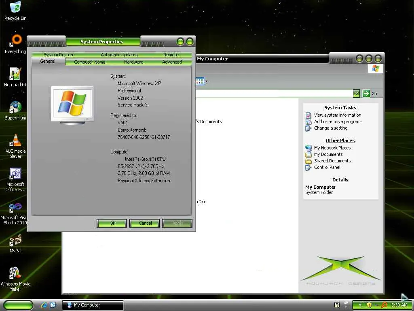The height and width of the screenshot is (311, 414).
Task: Open the My Network Places link
Action: (x=332, y=148)
